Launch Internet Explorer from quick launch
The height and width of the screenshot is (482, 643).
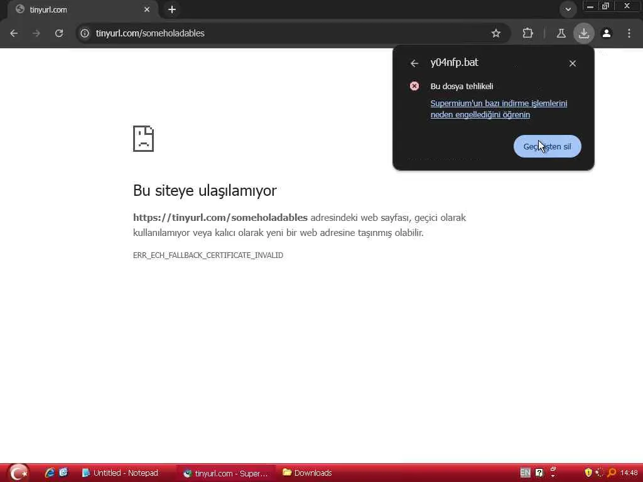[x=50, y=473]
